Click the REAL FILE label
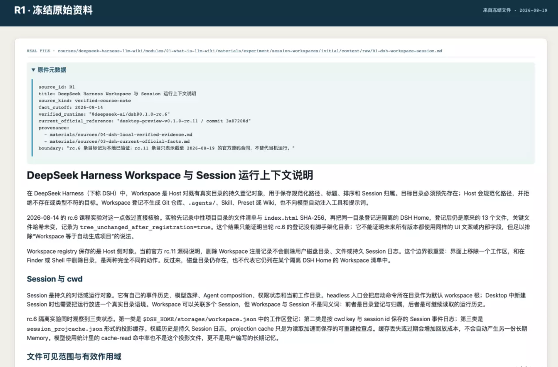 click(x=38, y=51)
